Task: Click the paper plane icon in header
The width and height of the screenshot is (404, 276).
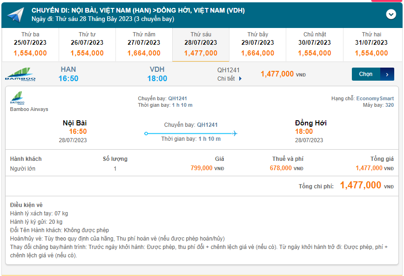Action: pos(15,15)
